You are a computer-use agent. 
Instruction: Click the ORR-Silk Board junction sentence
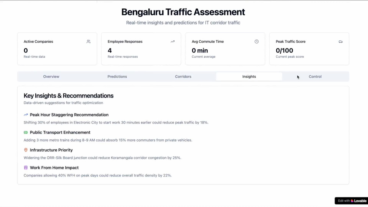[x=102, y=158]
